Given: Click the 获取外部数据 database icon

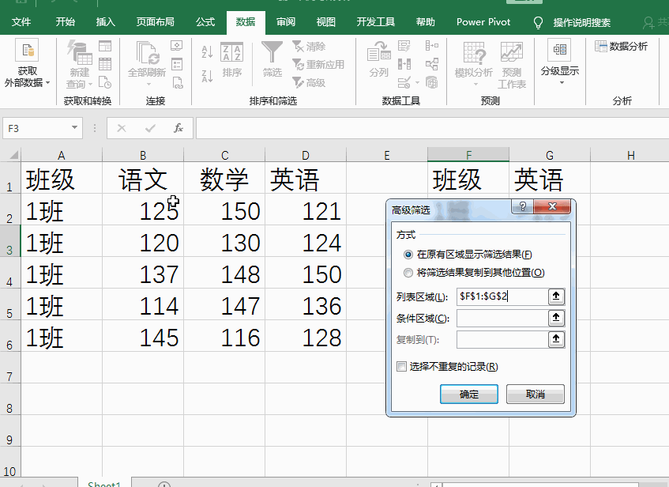Looking at the screenshot, I should coord(28,50).
